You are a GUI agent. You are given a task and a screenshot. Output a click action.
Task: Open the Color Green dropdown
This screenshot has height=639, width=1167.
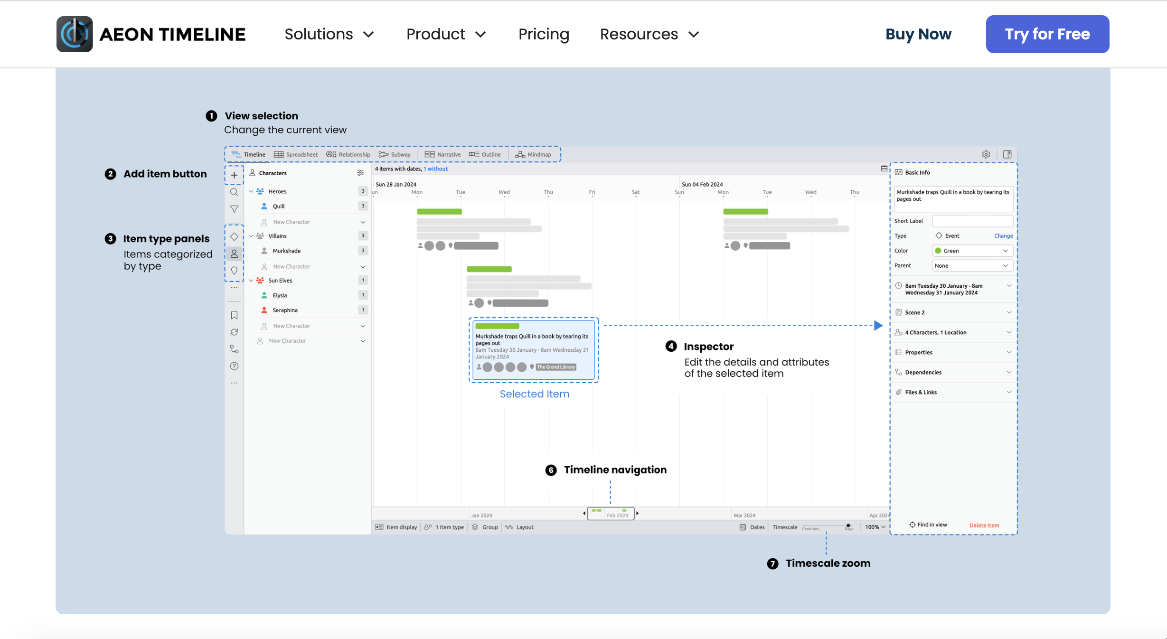(x=972, y=251)
